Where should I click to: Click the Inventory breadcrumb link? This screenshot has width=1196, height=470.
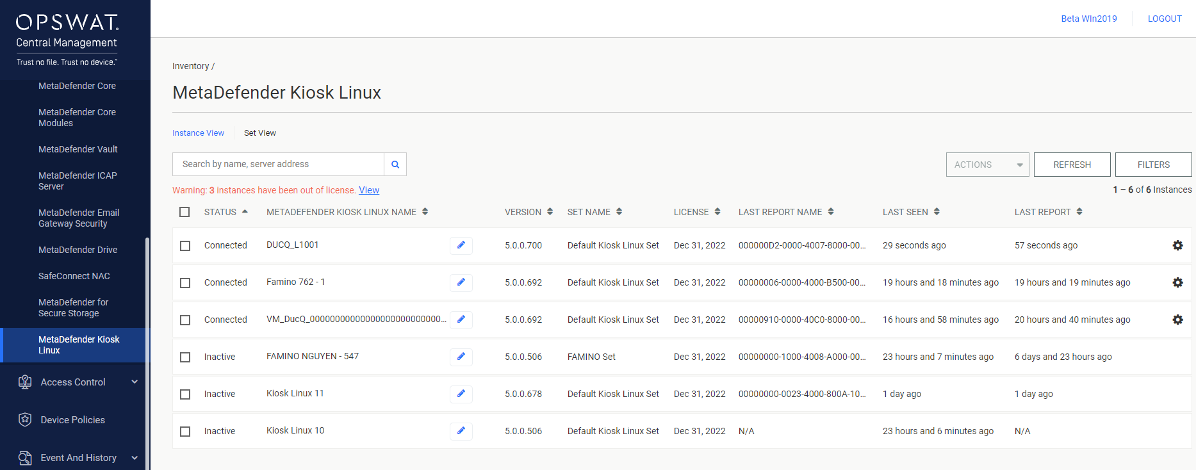[190, 66]
